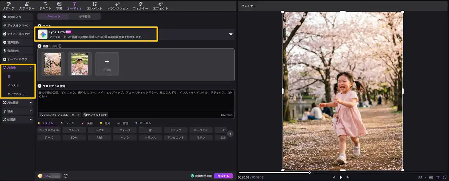The width and height of the screenshot is (449, 181).
Task: Toggle the ローファイ style tag
Action: tap(201, 130)
